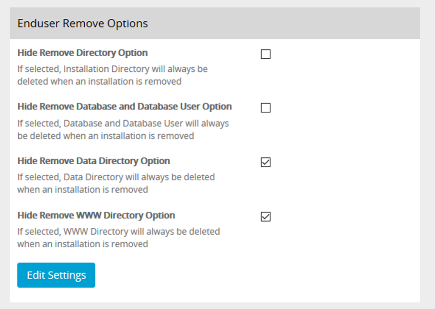Click the 'WWW Directory will always be deleted' description line
Image resolution: width=435 pixels, height=309 pixels.
118,231
